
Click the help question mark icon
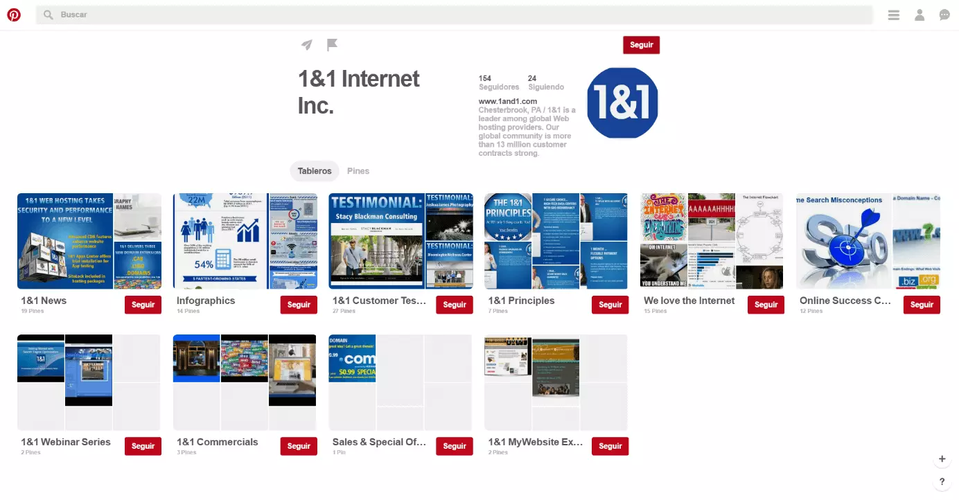click(x=942, y=481)
